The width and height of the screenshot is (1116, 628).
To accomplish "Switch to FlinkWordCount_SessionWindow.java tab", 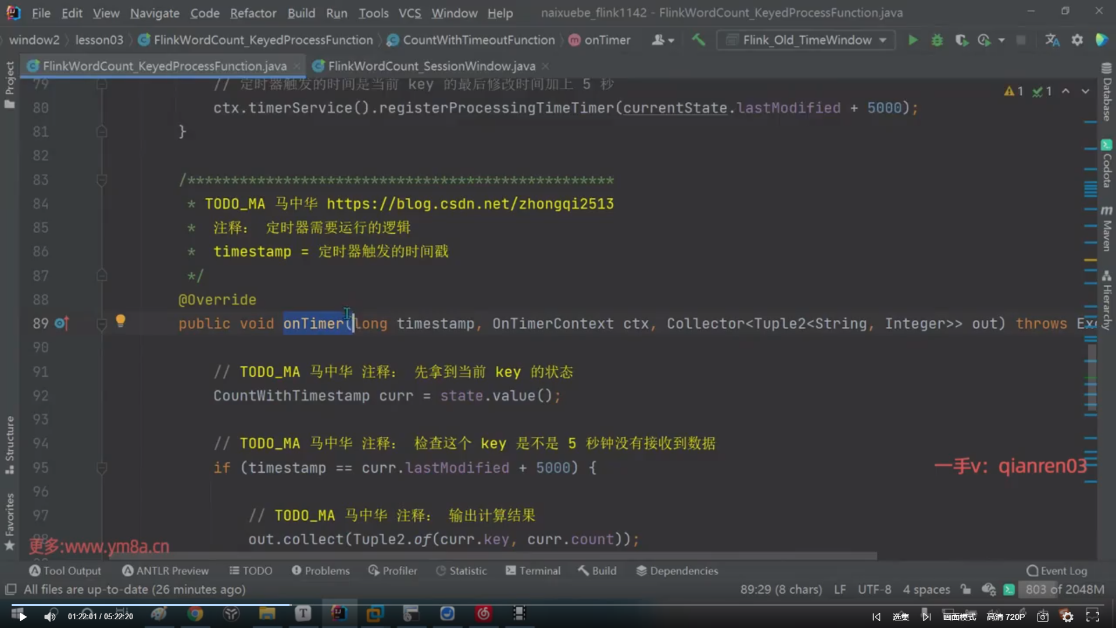I will pyautogui.click(x=431, y=66).
